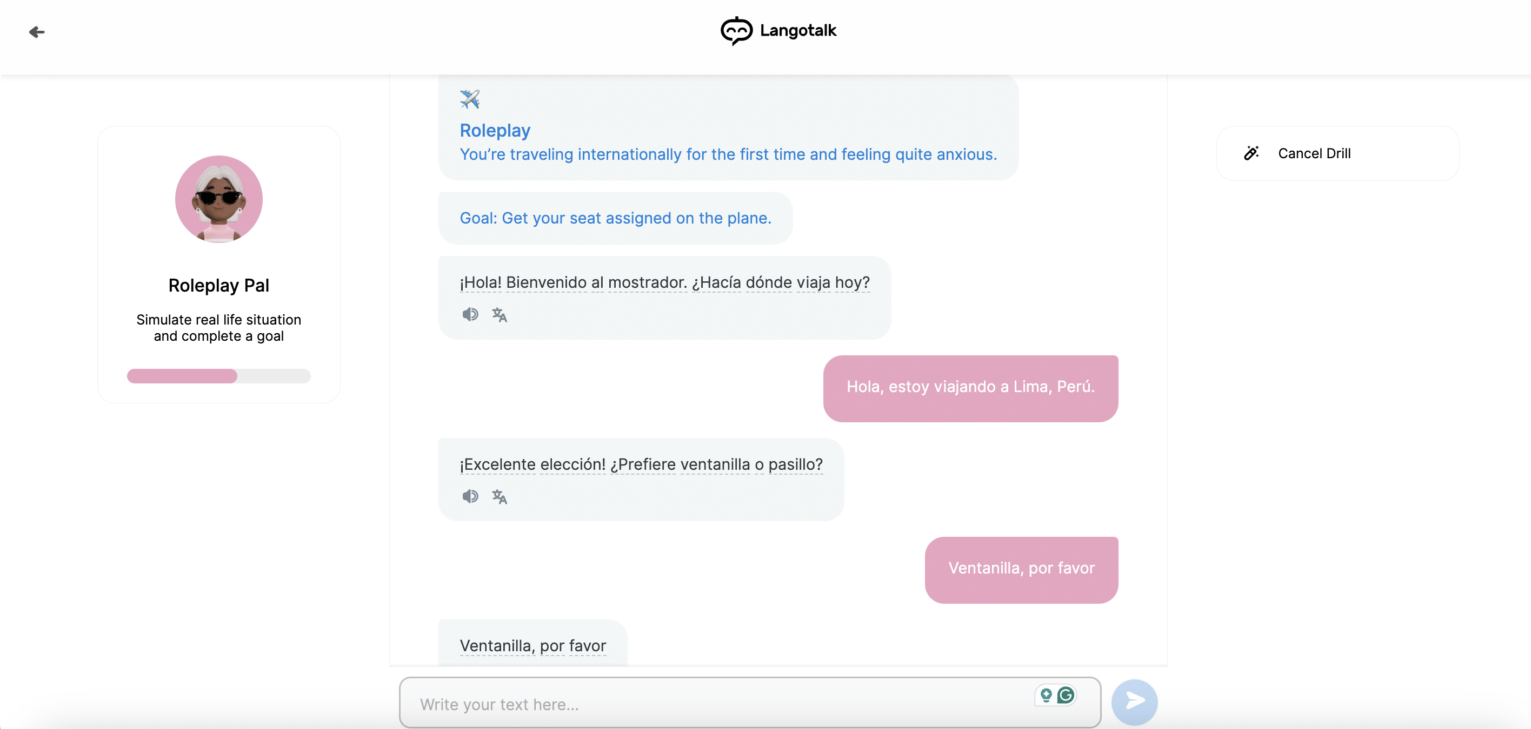The height and width of the screenshot is (729, 1531).
Task: Click the back arrow icon
Action: (x=37, y=32)
